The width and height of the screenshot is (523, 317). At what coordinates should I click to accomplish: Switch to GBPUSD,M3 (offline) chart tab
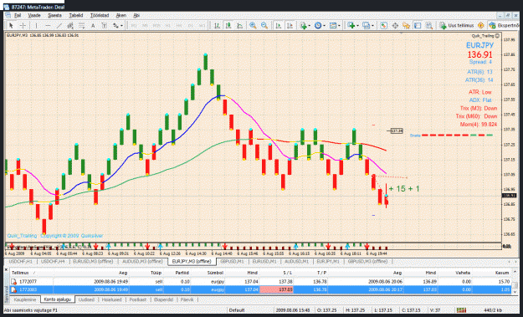coord(367,261)
